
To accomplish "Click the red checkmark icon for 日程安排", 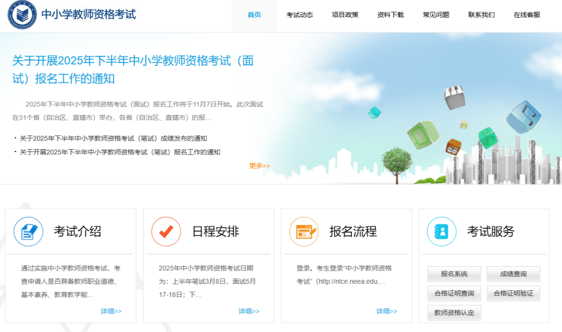I will 165,232.
